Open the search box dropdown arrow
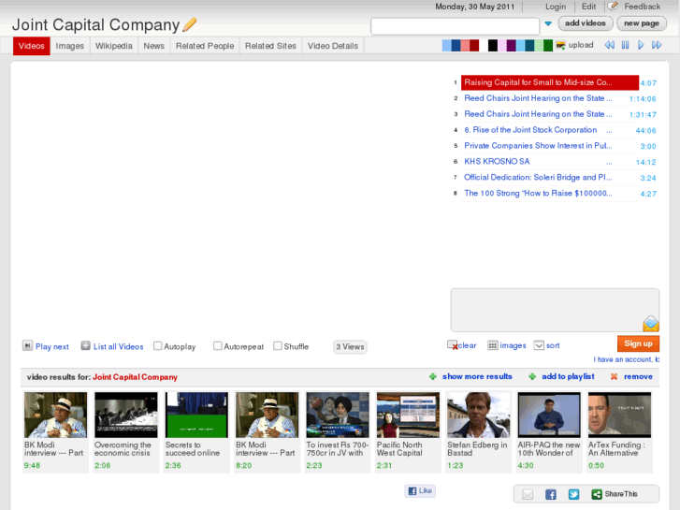 548,24
